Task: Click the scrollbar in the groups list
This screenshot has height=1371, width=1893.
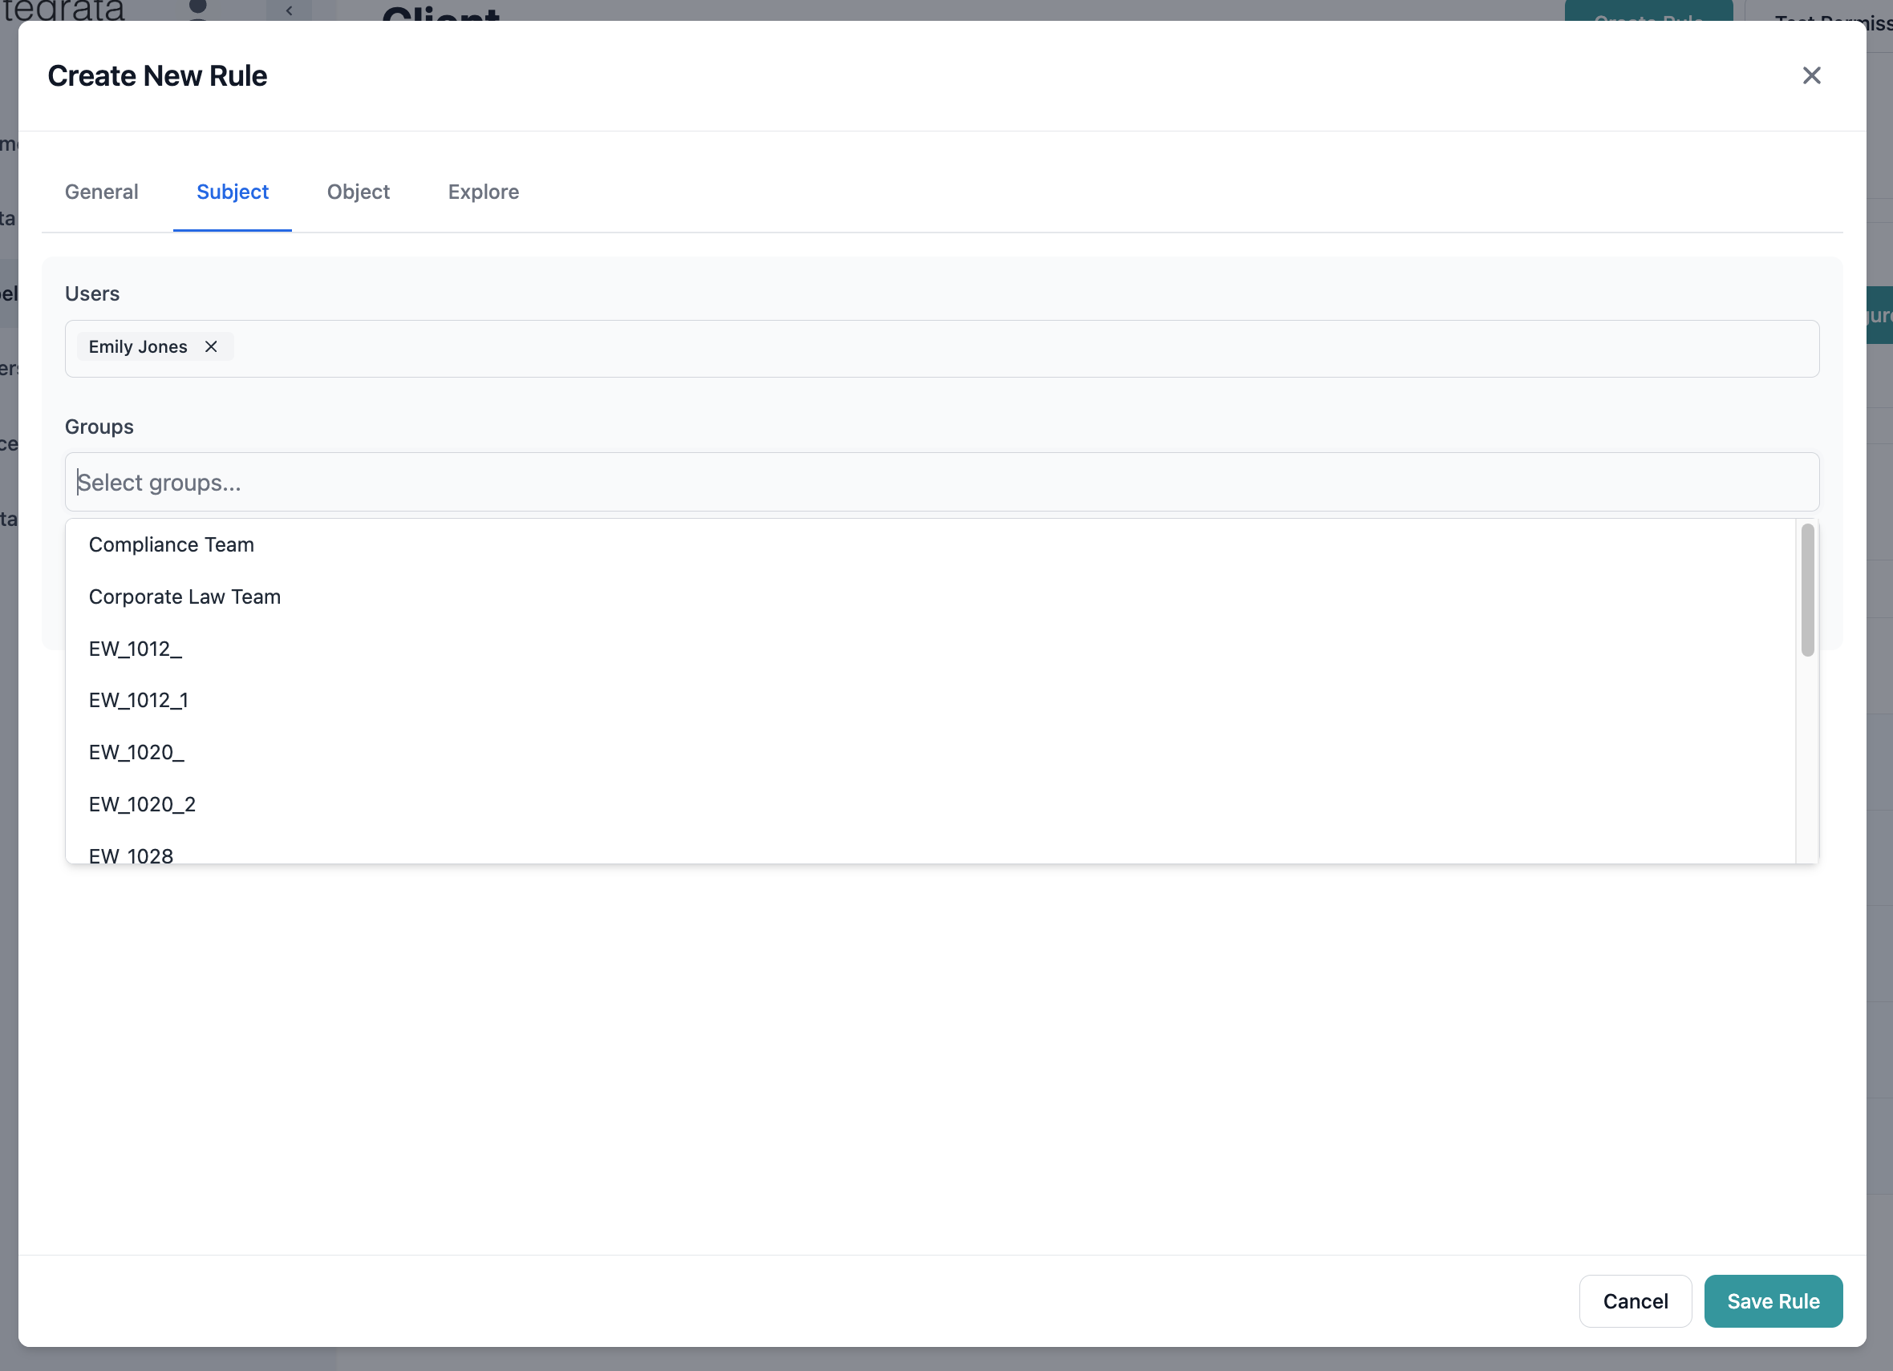Action: [1808, 588]
